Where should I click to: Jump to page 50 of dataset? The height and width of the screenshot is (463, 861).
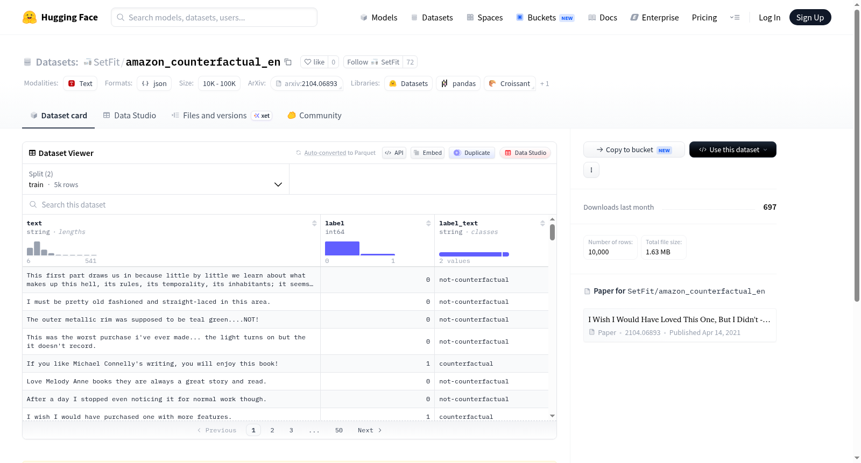tap(339, 430)
